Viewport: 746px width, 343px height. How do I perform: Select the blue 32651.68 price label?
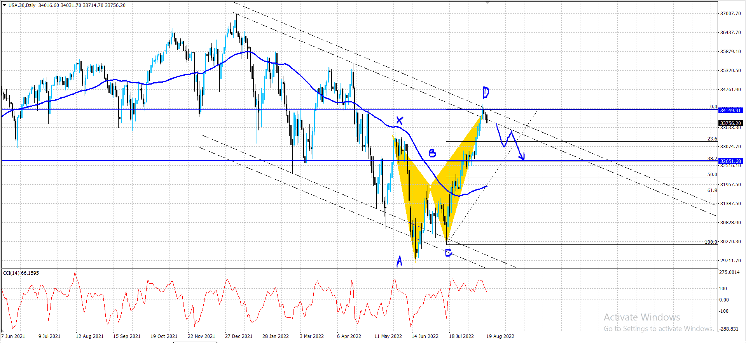(730, 161)
